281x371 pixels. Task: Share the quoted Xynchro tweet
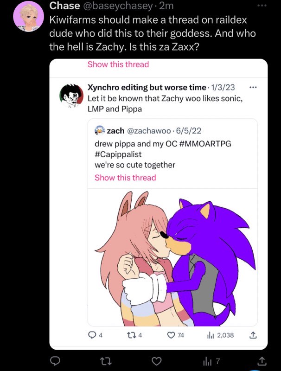pos(253,335)
